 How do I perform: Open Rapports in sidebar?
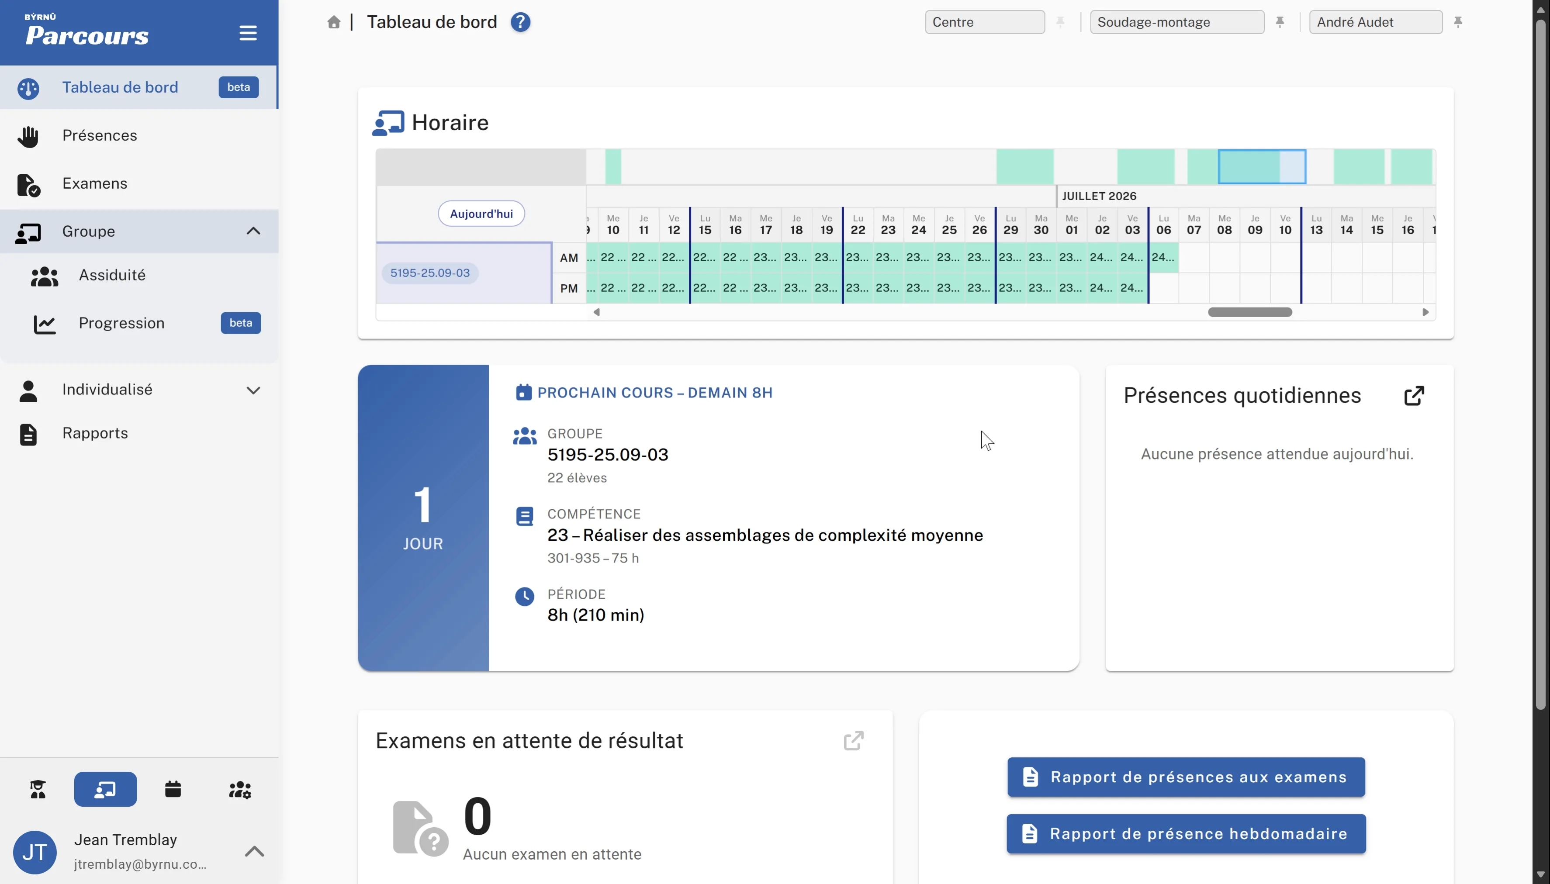tap(139, 434)
